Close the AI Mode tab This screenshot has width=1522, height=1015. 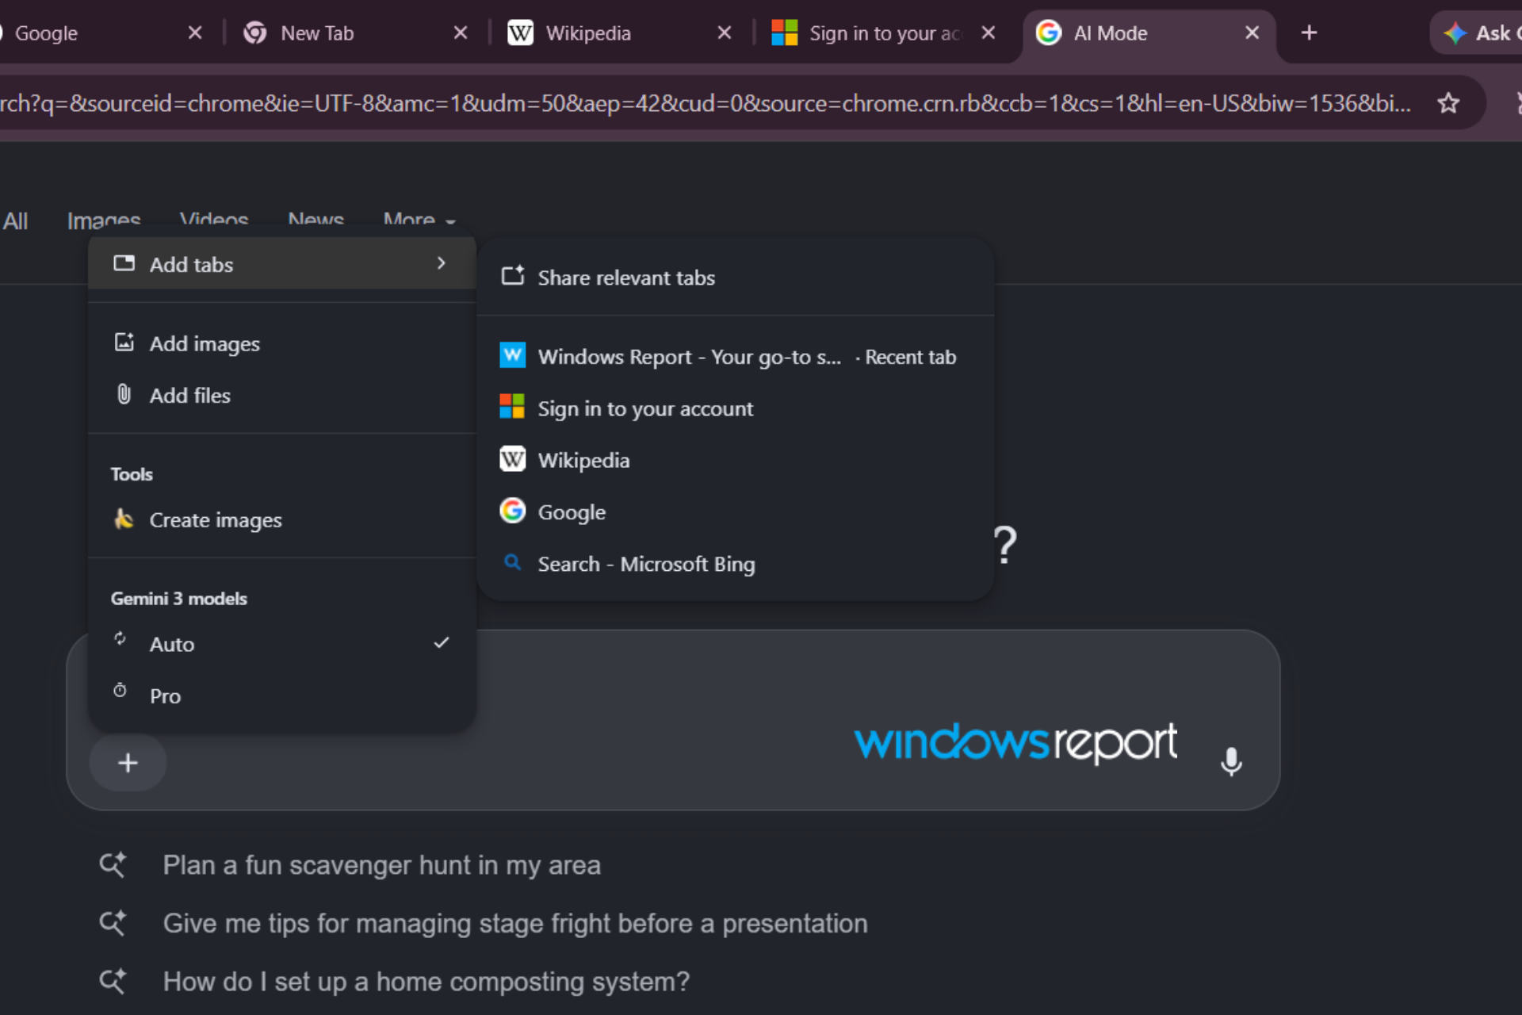click(x=1252, y=33)
